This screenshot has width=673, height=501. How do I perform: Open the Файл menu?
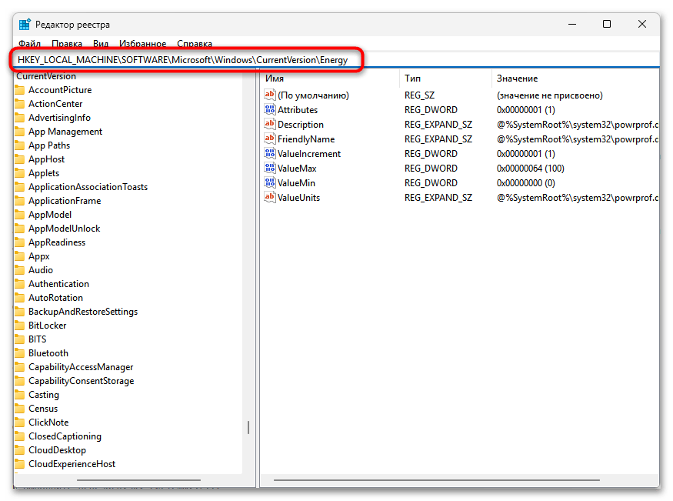coord(30,44)
